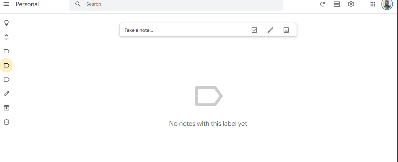Go to Notes via the lightbulb icon
The width and height of the screenshot is (398, 162).
pos(7,23)
